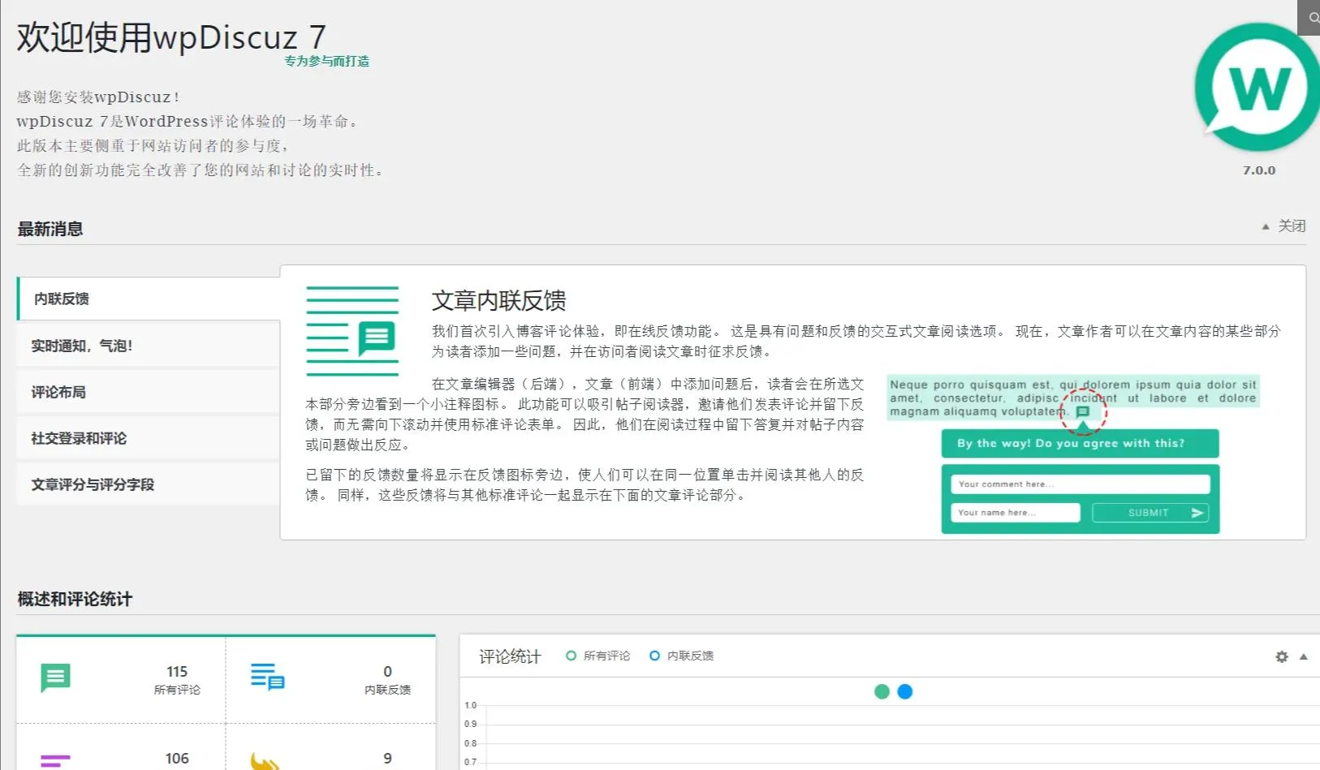Click the wpDiscuz logo icon
The width and height of the screenshot is (1320, 770).
point(1257,87)
